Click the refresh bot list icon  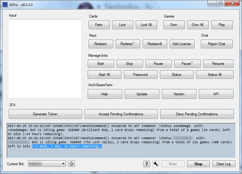[x=71, y=164]
